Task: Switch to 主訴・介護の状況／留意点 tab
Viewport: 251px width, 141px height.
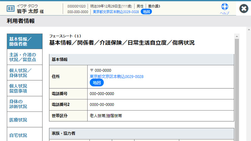Action: click(x=25, y=57)
